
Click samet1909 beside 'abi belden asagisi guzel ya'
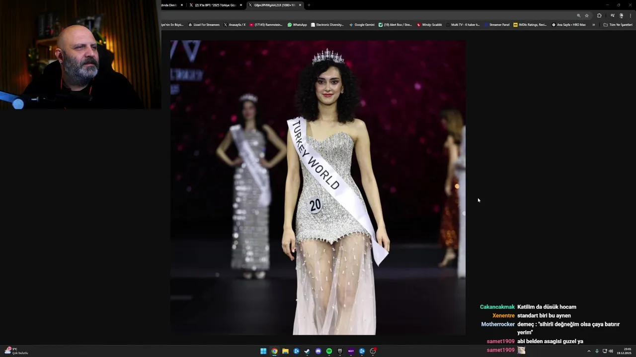pos(500,342)
